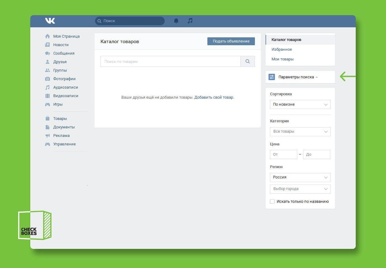Click the home icon beside Моя Страница
386x268 pixels.
click(x=48, y=36)
